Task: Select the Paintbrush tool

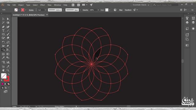Action: click(x=8, y=34)
